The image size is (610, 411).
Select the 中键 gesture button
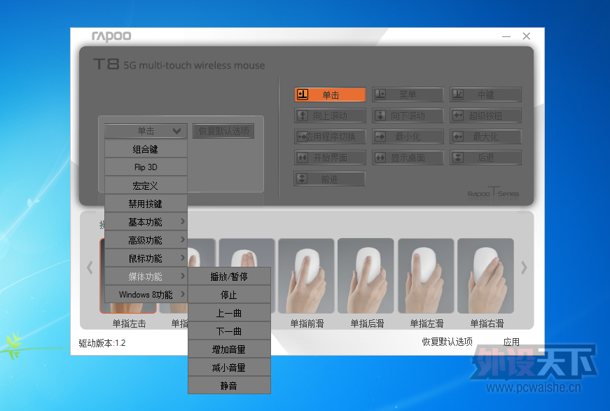(485, 95)
